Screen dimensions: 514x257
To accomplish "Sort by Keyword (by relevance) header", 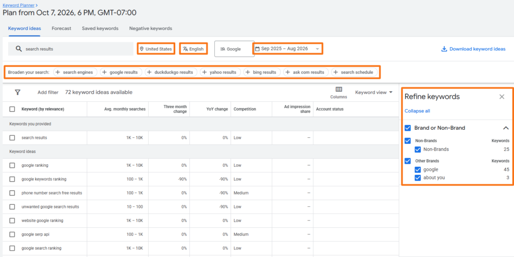I will point(43,109).
